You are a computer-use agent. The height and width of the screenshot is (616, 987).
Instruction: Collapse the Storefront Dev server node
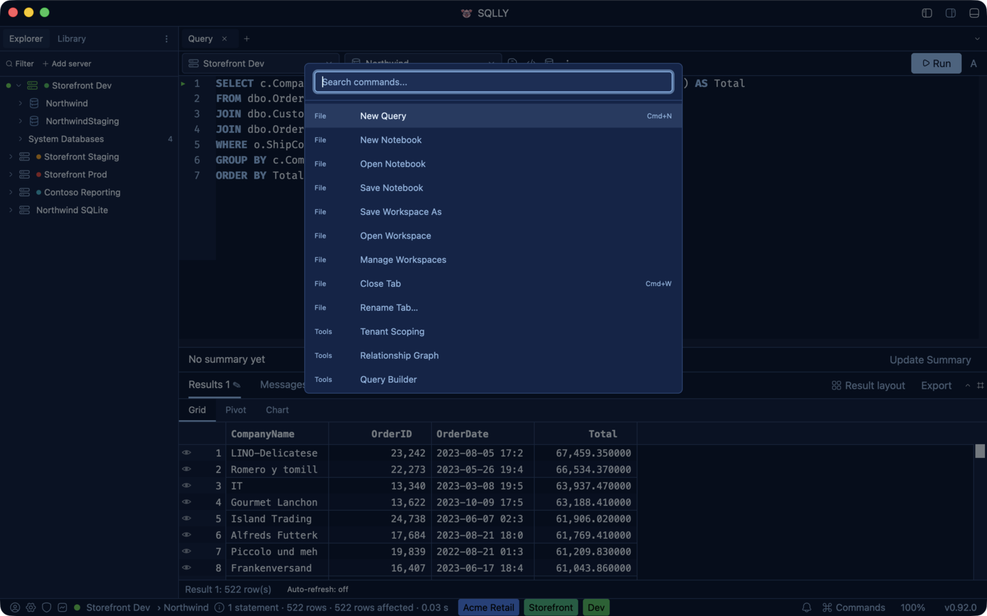19,86
